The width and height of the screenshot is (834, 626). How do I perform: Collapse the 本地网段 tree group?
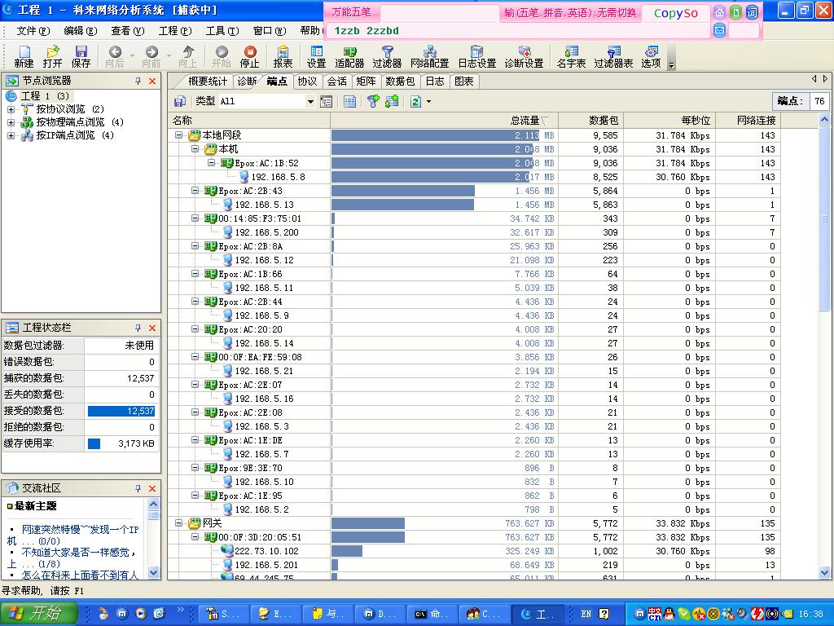click(x=179, y=135)
